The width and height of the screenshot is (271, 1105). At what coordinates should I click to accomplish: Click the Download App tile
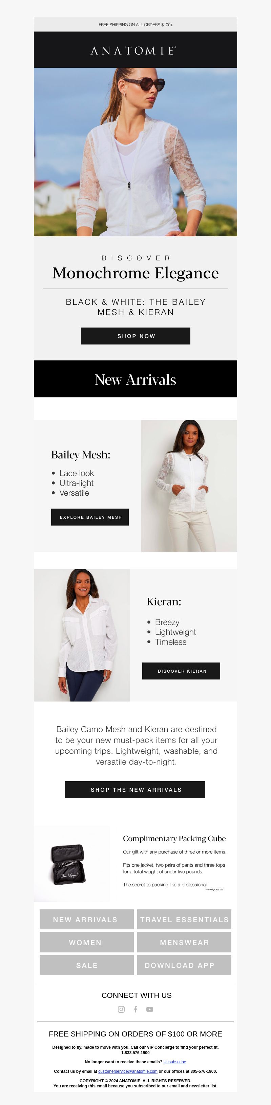(x=184, y=965)
